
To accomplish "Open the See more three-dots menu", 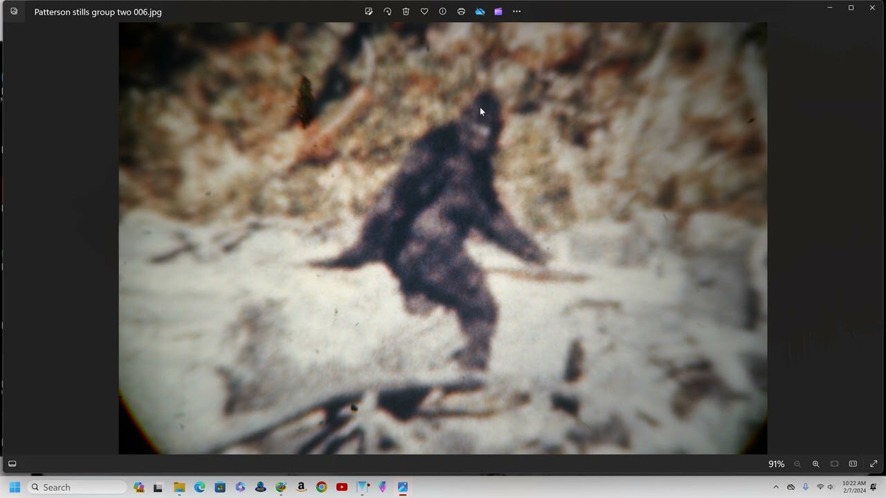I will (x=516, y=11).
